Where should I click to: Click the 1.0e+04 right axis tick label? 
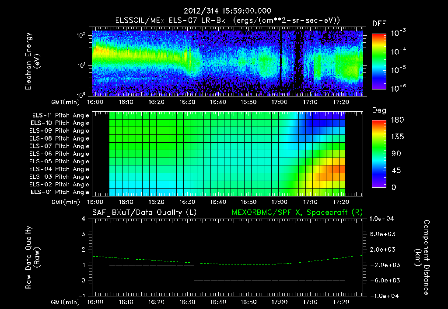[381, 219]
